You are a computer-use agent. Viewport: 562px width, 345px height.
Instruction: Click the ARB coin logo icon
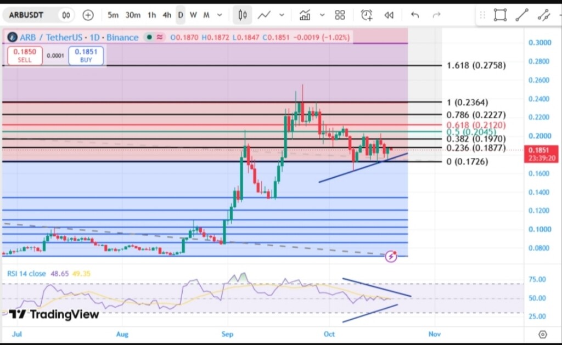click(x=12, y=37)
